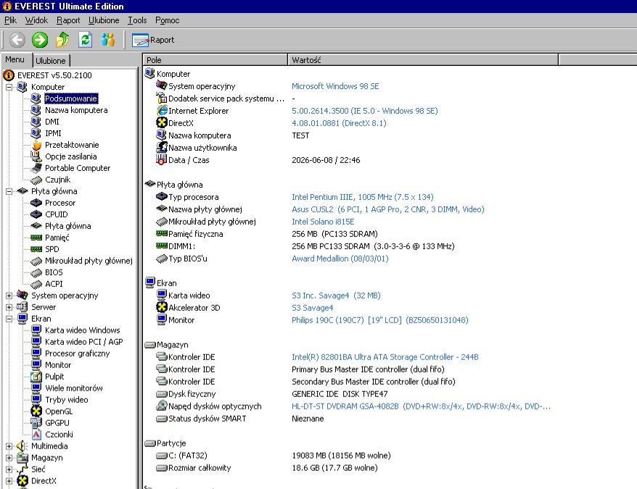The width and height of the screenshot is (637, 489).
Task: Open the Raport menu
Action: pyautogui.click(x=68, y=20)
